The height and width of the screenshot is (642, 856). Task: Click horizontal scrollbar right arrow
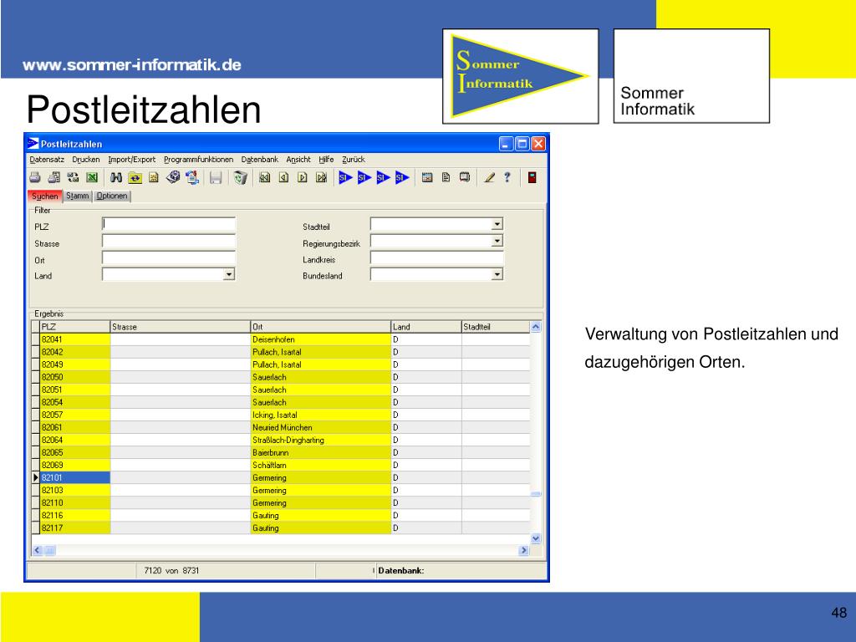523,550
